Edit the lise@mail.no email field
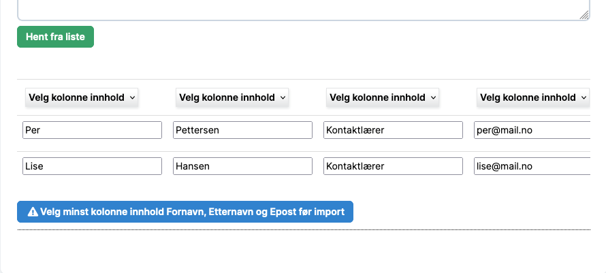This screenshot has height=273, width=606. pos(531,166)
